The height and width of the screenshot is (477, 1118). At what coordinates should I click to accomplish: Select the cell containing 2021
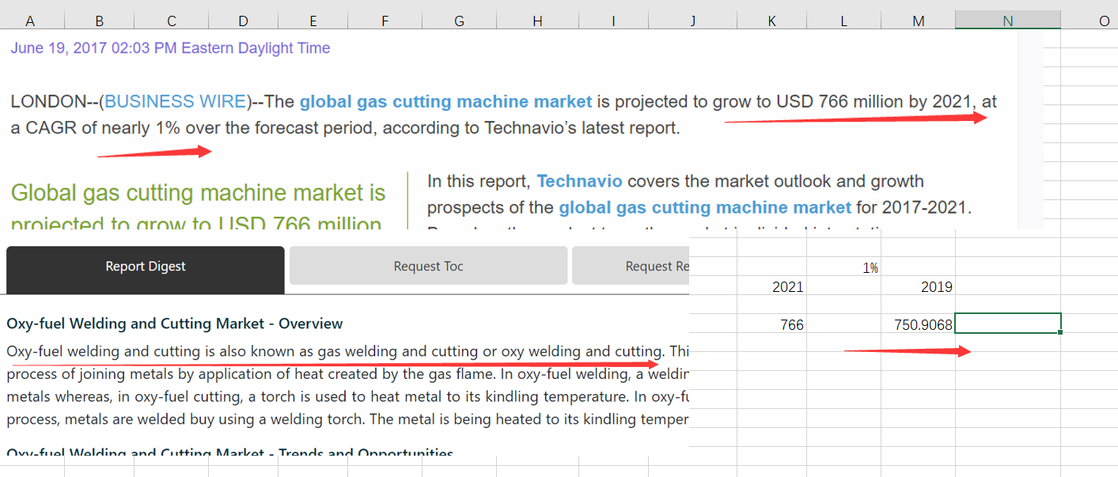click(772, 286)
